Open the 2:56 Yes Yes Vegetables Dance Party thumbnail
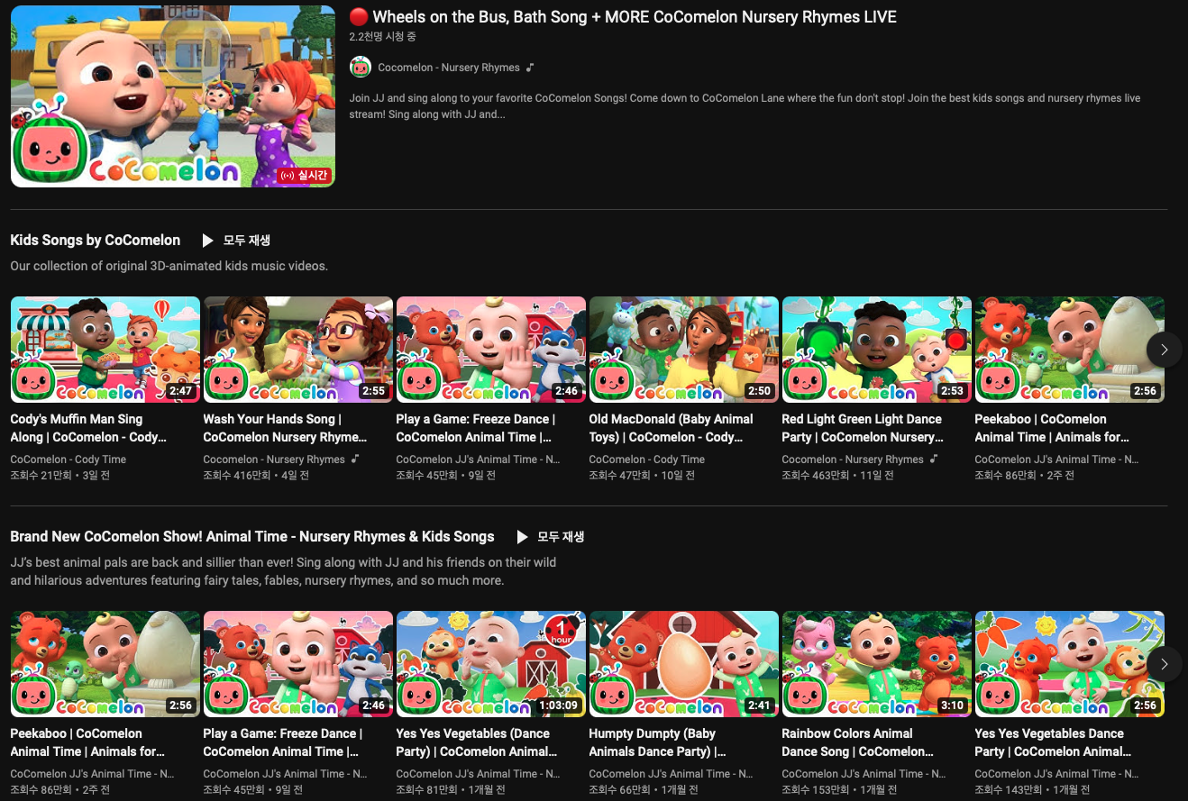The height and width of the screenshot is (801, 1188). pos(1070,664)
